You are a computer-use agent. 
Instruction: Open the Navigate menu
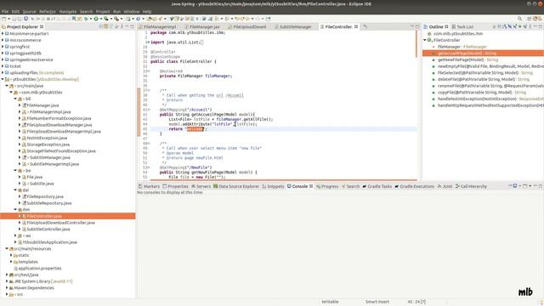click(x=68, y=11)
